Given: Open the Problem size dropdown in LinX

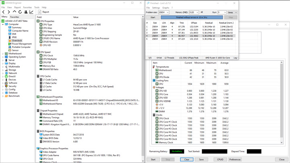Looking at the screenshot, I should [x=168, y=12].
